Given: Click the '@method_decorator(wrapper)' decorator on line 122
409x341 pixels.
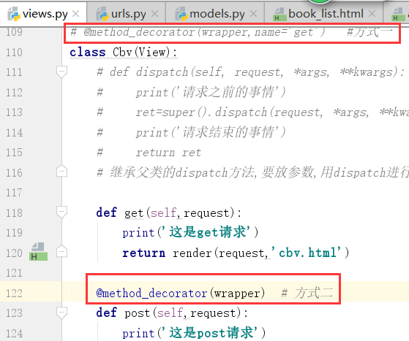Looking at the screenshot, I should (x=181, y=294).
